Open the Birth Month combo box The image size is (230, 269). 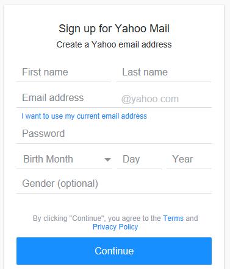[64, 159]
